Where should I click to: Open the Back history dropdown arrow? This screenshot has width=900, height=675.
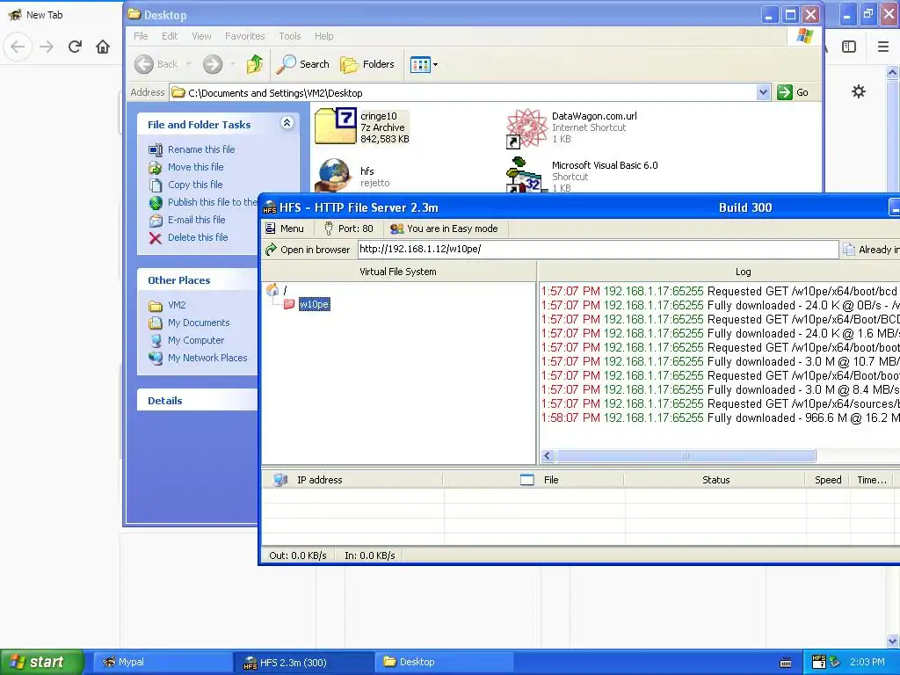pos(188,64)
